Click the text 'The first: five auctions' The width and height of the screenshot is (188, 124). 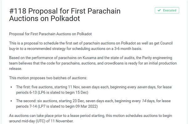(x=35, y=87)
